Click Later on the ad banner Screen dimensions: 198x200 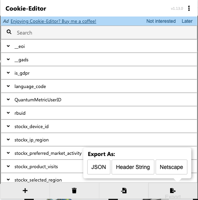click(x=187, y=21)
